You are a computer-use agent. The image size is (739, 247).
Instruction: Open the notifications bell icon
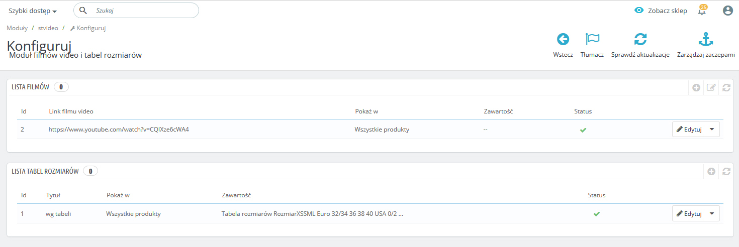(x=702, y=11)
